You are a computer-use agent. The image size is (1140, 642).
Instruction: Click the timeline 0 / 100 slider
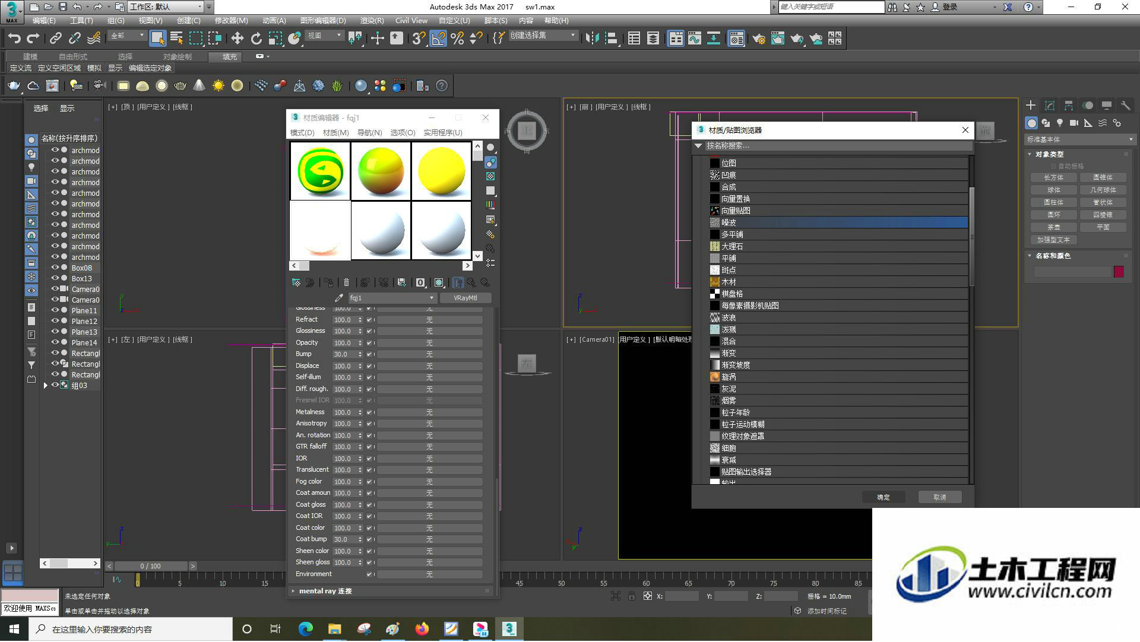point(151,566)
